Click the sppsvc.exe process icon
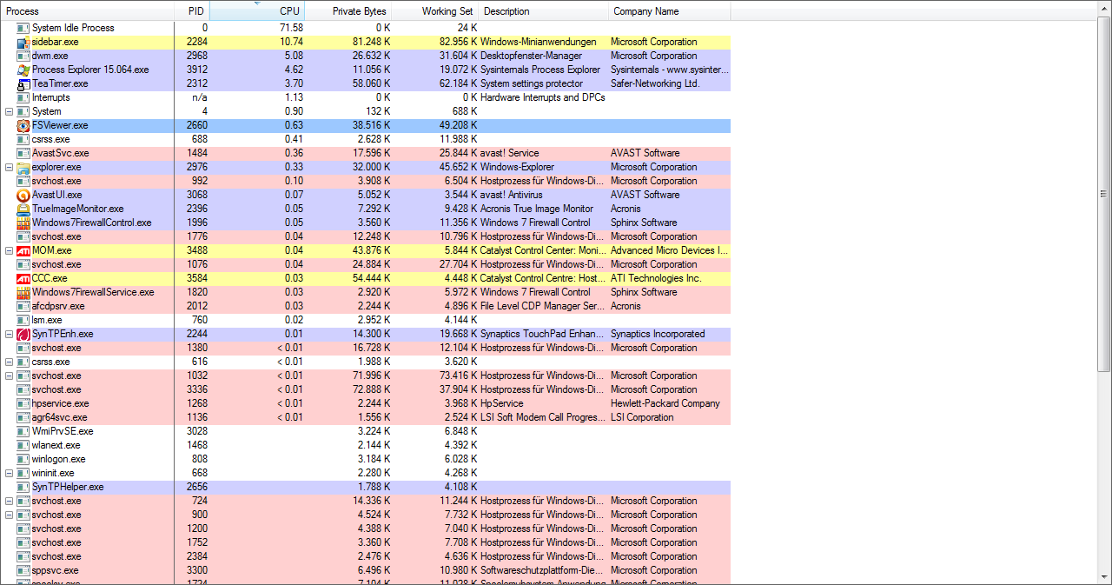This screenshot has width=1112, height=585. 23,570
